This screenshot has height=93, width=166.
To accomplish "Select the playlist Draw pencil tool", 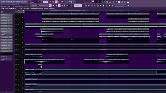I will tap(6, 9).
